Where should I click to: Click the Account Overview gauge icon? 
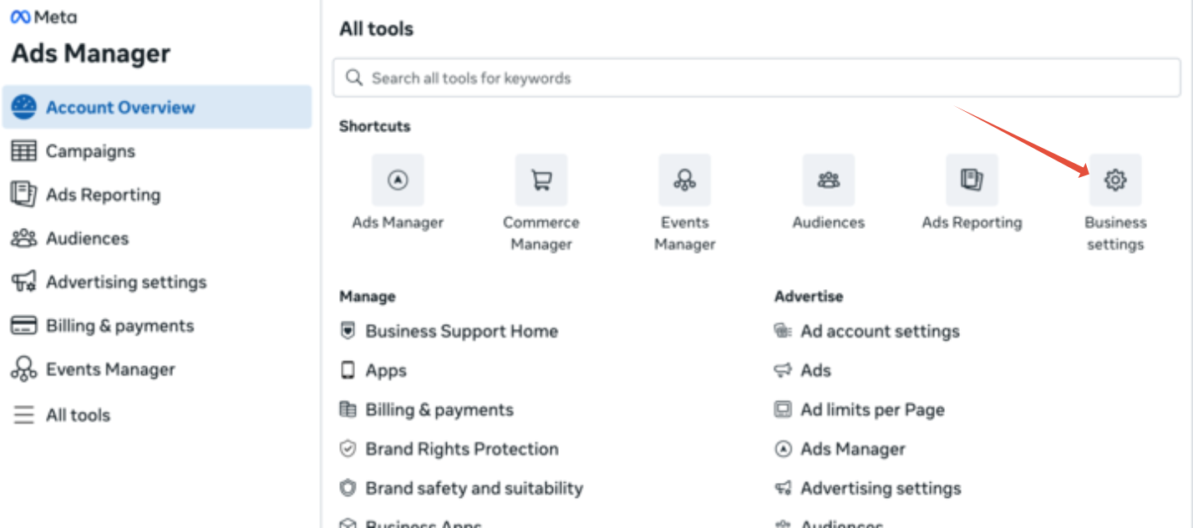(23, 107)
